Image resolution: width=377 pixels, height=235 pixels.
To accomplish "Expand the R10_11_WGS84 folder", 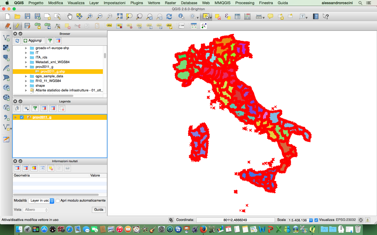I will (x=26, y=81).
